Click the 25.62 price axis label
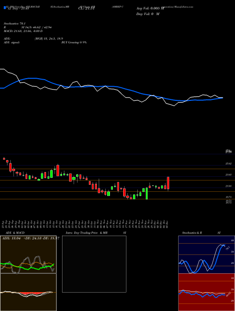 (228, 164)
